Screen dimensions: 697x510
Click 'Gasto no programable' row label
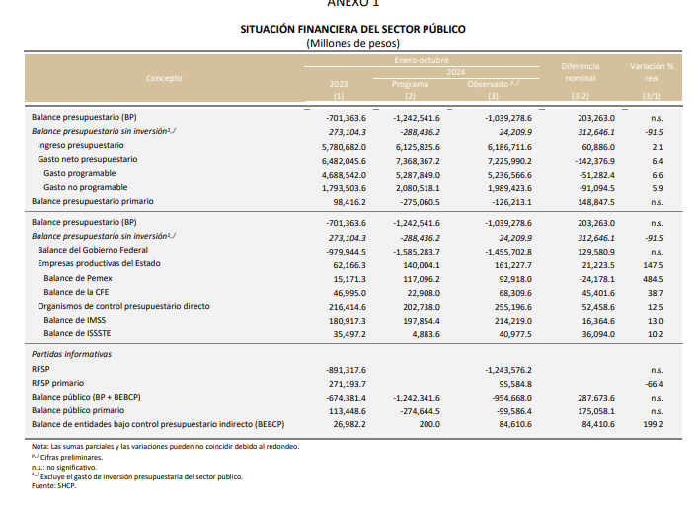[x=85, y=187]
